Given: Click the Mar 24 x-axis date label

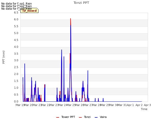Looking at the screenshot, I should click(x=63, y=105).
